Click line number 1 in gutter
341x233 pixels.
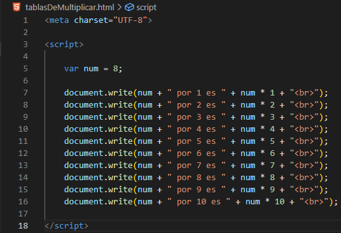pyautogui.click(x=25, y=20)
